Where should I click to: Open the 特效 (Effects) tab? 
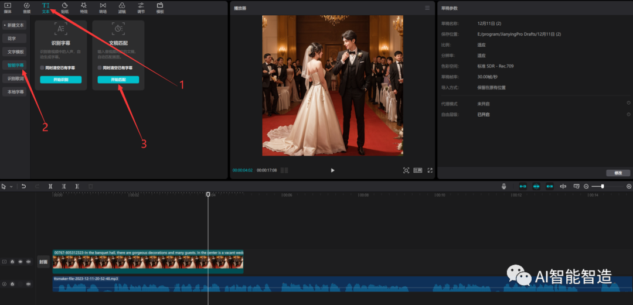coord(84,8)
